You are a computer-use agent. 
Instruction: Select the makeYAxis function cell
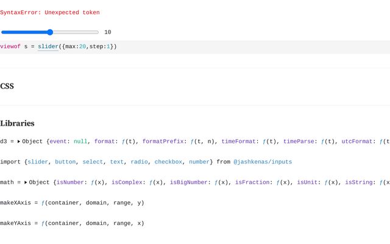[72, 224]
